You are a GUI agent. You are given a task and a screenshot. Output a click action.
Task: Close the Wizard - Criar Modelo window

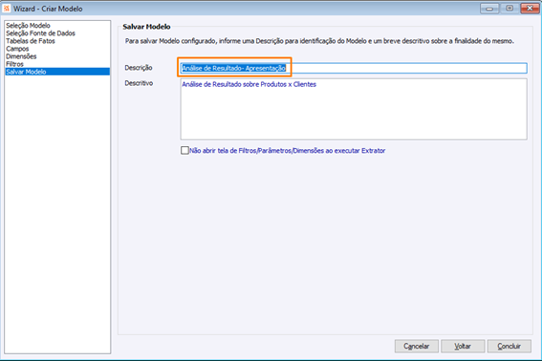click(x=530, y=9)
